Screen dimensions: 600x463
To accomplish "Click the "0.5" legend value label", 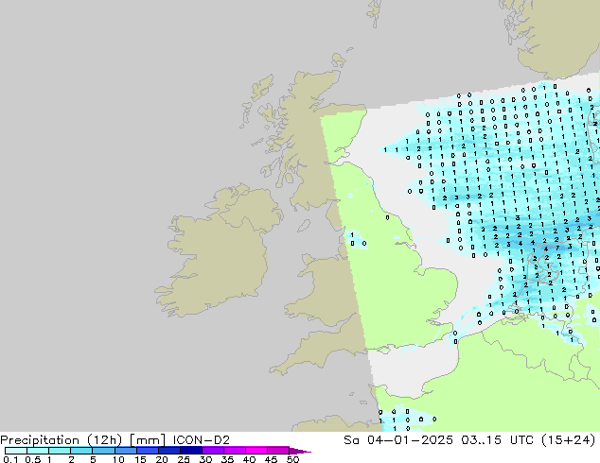I will 32,459.
